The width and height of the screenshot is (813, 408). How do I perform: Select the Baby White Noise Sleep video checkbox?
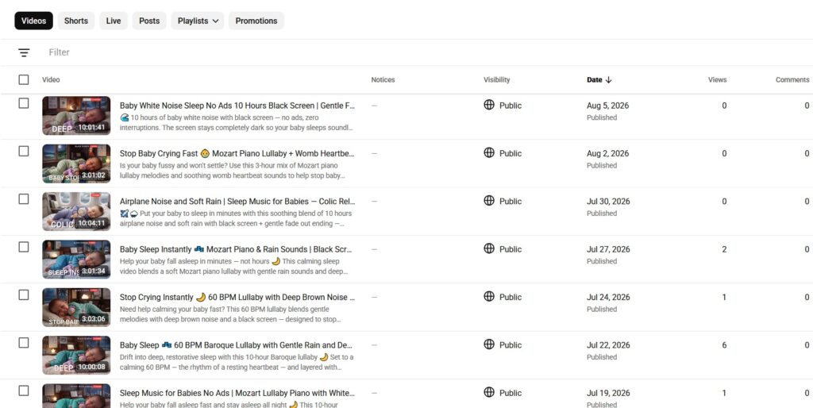[x=24, y=103]
